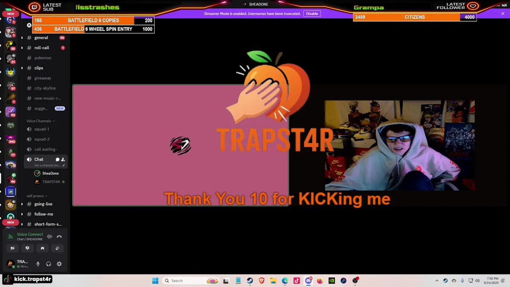The height and width of the screenshot is (287, 510).
Task: Open the general text channel
Action: pyautogui.click(x=45, y=38)
